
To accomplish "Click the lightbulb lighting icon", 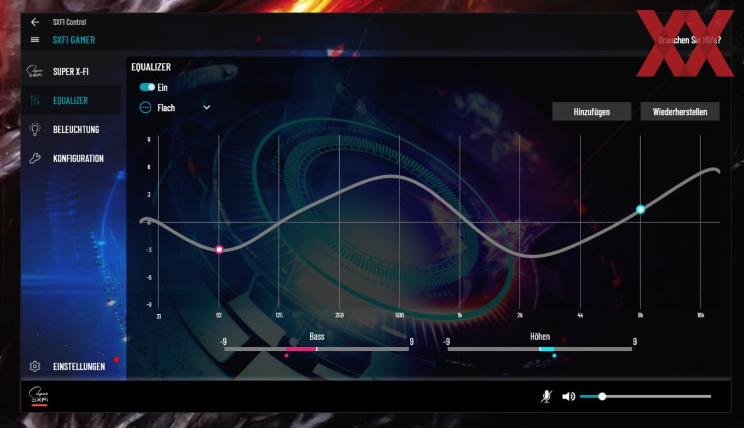I will point(35,129).
